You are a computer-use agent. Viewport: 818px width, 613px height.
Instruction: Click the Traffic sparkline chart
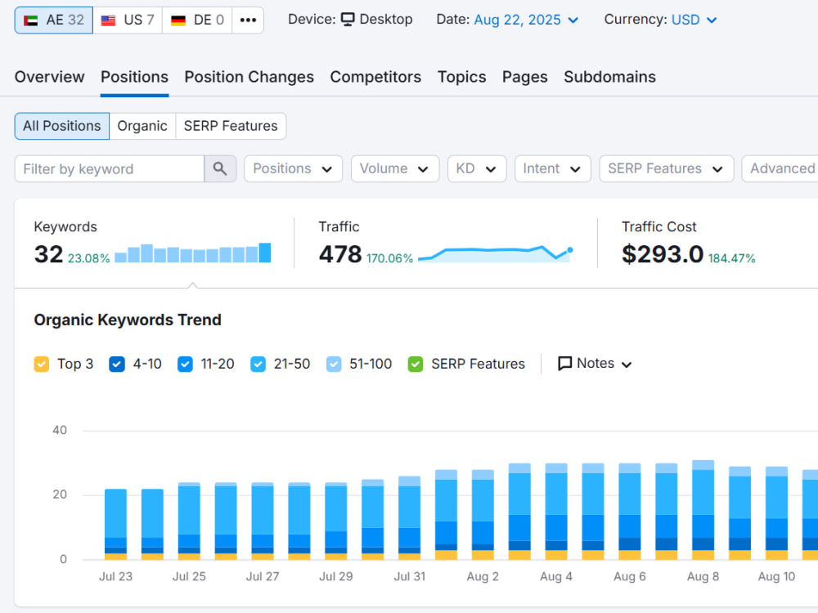pyautogui.click(x=496, y=253)
